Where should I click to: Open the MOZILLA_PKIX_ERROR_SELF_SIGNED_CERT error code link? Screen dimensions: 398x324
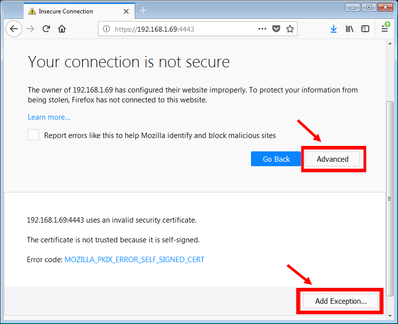coord(135,259)
